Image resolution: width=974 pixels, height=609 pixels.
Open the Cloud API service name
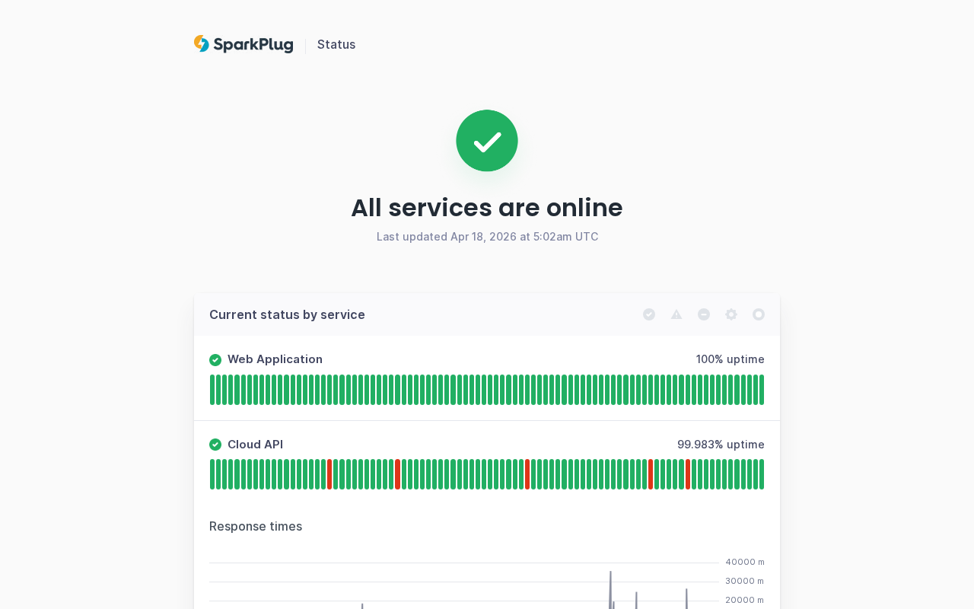click(x=255, y=445)
